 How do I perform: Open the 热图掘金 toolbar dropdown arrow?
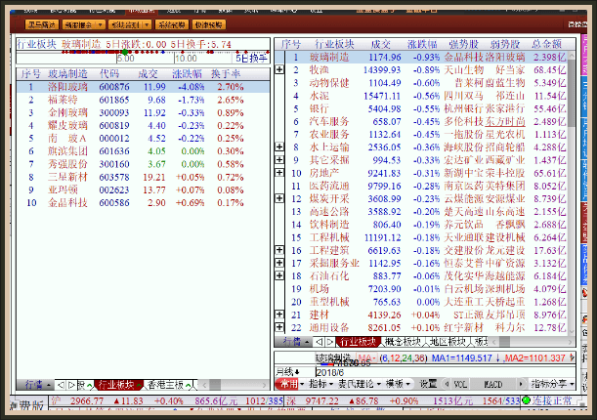click(100, 25)
